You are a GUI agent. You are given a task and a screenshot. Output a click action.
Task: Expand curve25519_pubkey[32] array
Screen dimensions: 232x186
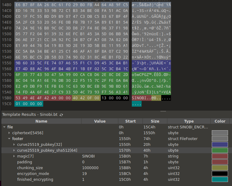tap(14, 144)
